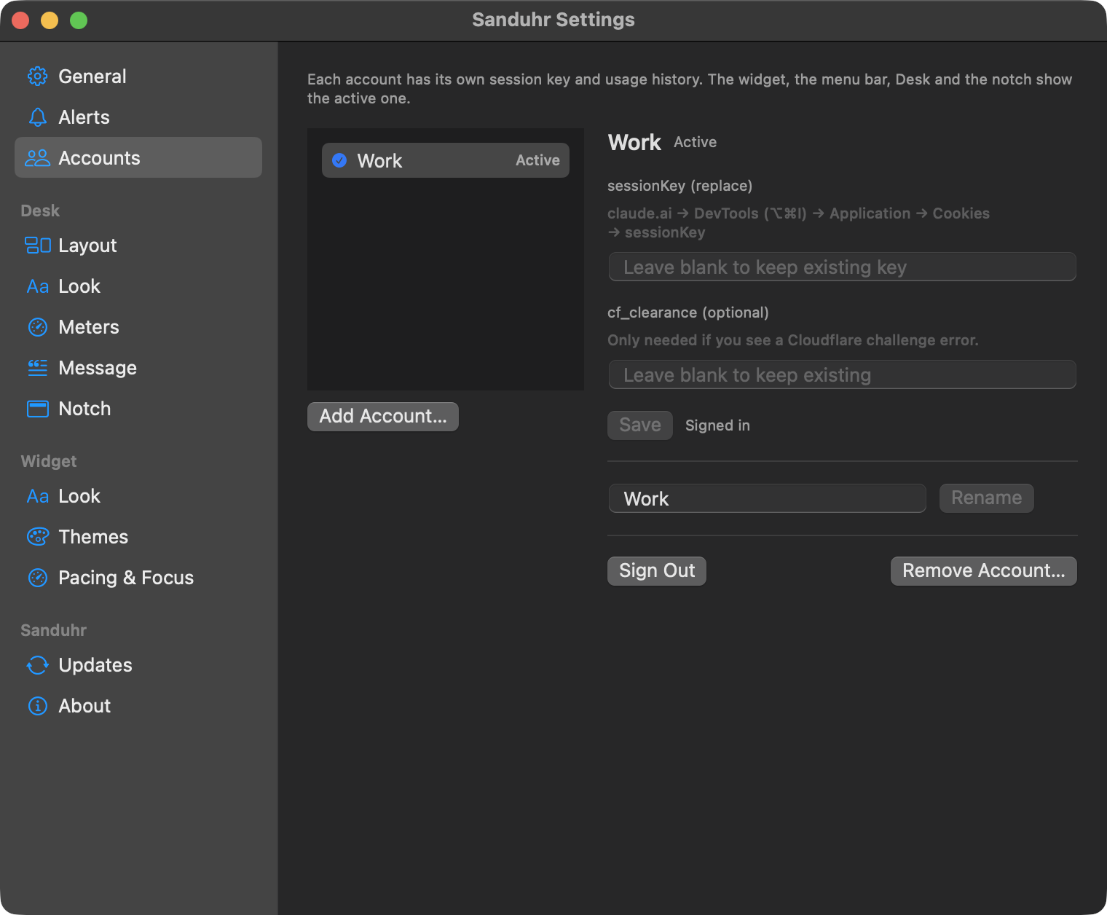Click the Notch window icon
Screen dimensions: 1107x915
click(x=38, y=409)
